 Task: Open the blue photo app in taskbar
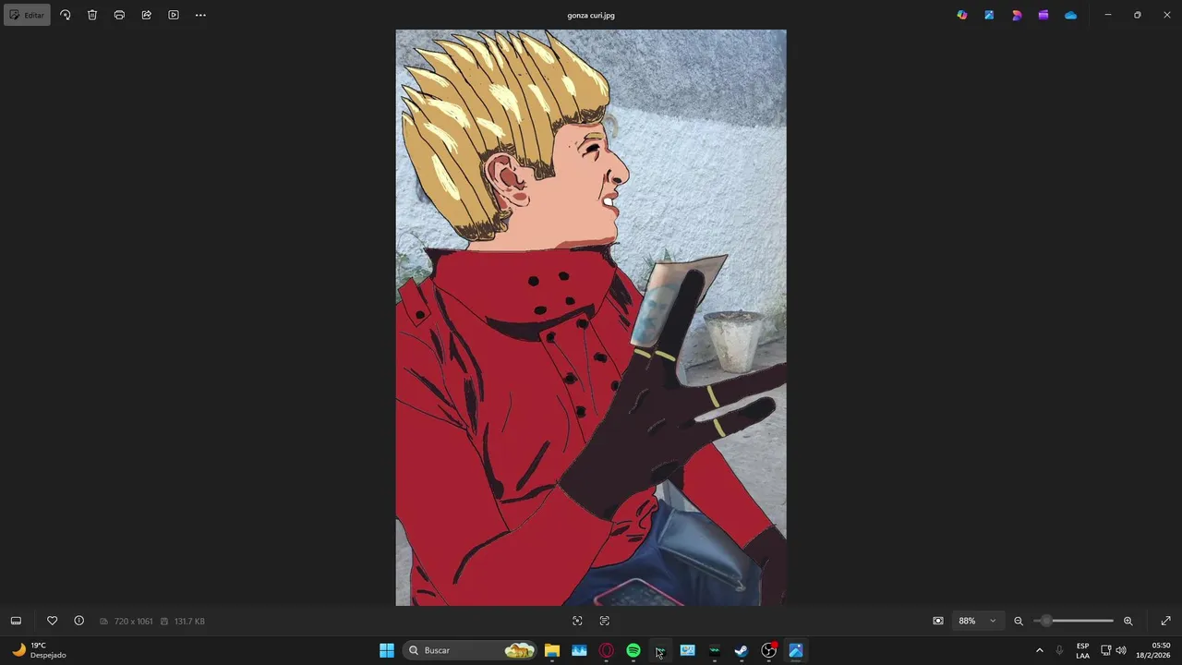pos(579,650)
